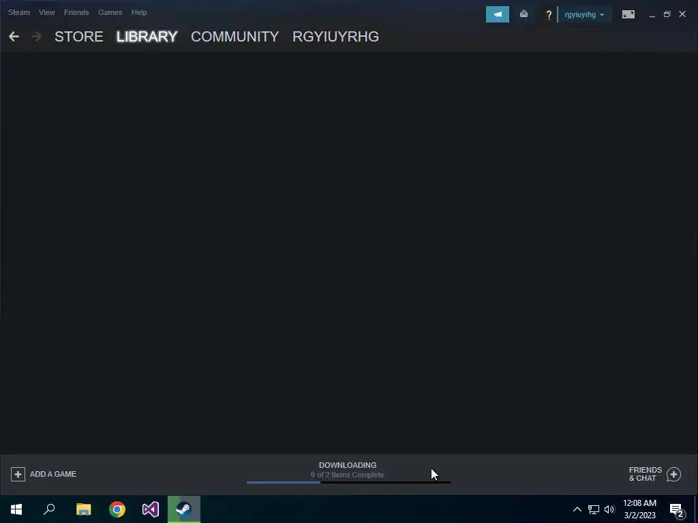This screenshot has height=523, width=698.
Task: Open the DOWNLOADING status
Action: [348, 465]
